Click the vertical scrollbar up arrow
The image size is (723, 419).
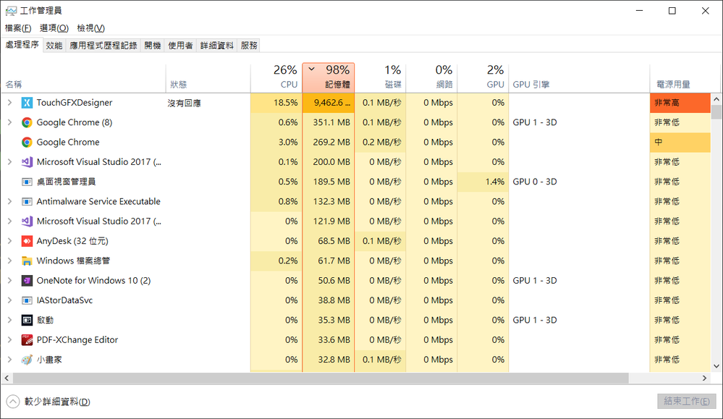point(716,99)
